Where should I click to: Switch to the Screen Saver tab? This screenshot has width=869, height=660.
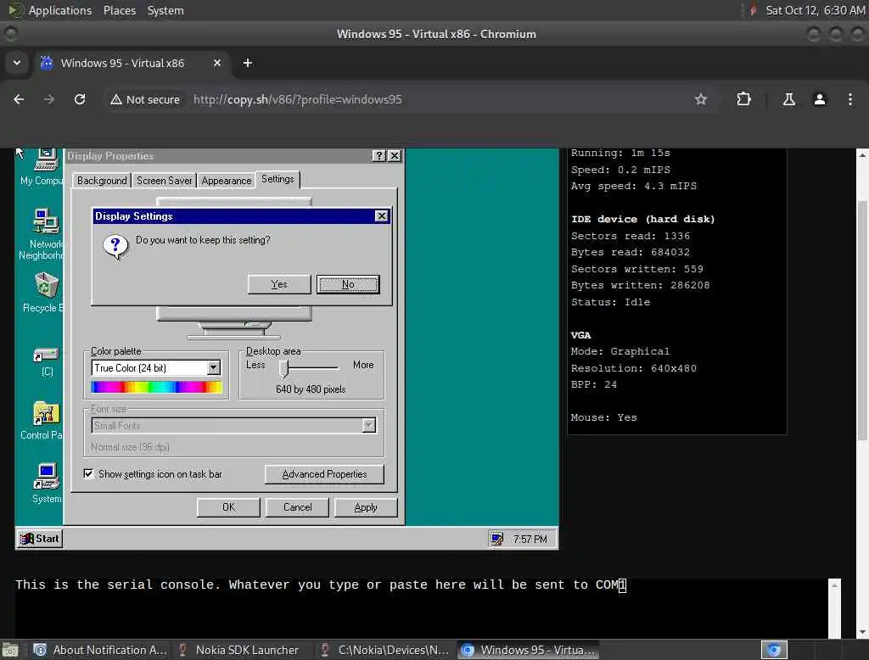coord(164,181)
